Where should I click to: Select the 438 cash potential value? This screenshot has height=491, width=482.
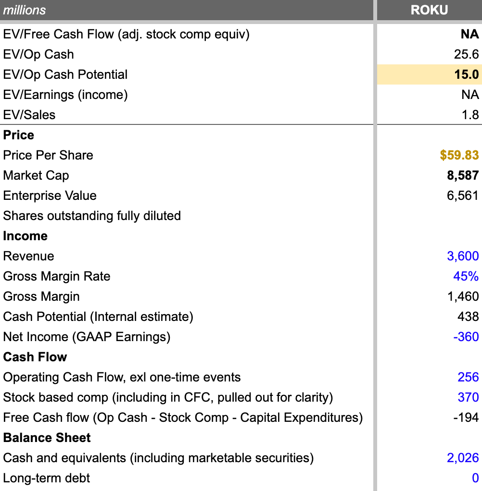click(x=468, y=317)
